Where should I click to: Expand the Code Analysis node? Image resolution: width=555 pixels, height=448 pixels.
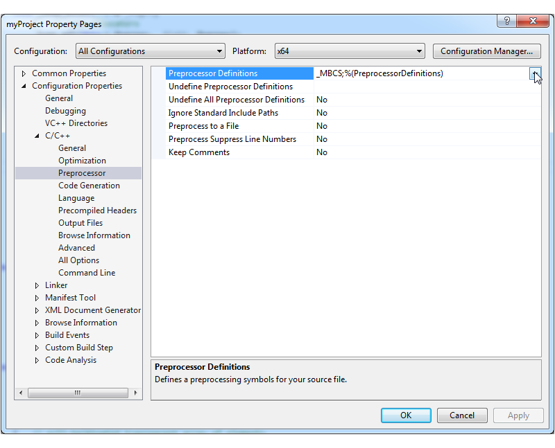[x=37, y=360]
